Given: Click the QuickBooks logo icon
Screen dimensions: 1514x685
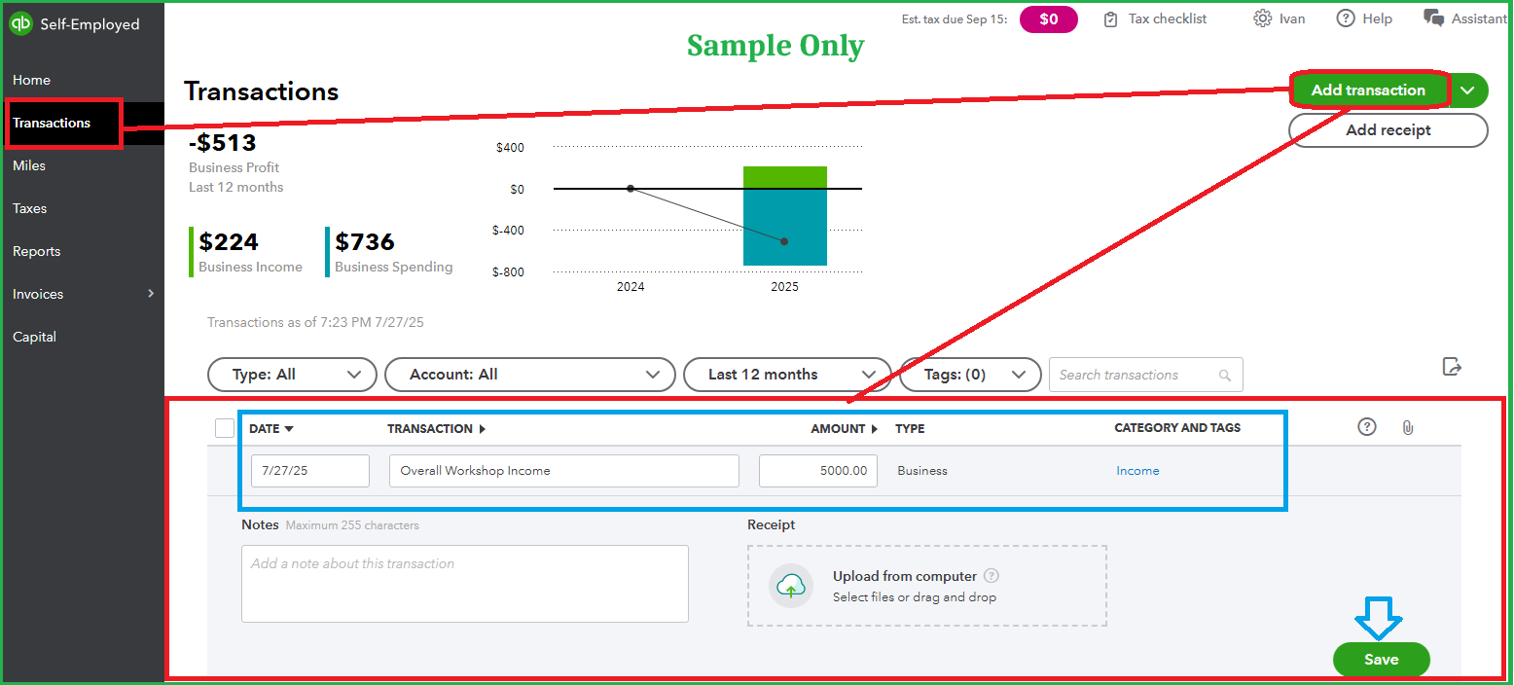Looking at the screenshot, I should (21, 24).
